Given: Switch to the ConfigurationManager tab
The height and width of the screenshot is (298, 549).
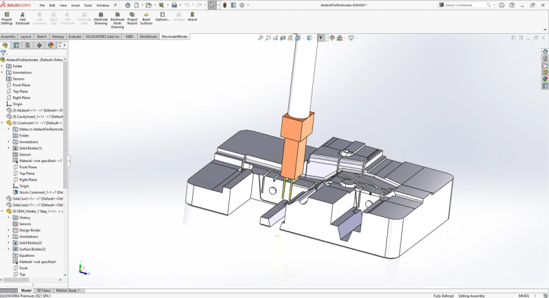Looking at the screenshot, I should click(x=27, y=45).
